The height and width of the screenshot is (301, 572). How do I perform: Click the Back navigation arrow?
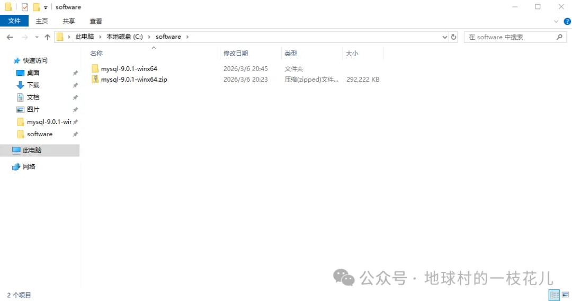10,37
